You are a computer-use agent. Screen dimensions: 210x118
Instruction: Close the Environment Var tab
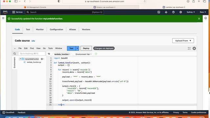[91, 54]
